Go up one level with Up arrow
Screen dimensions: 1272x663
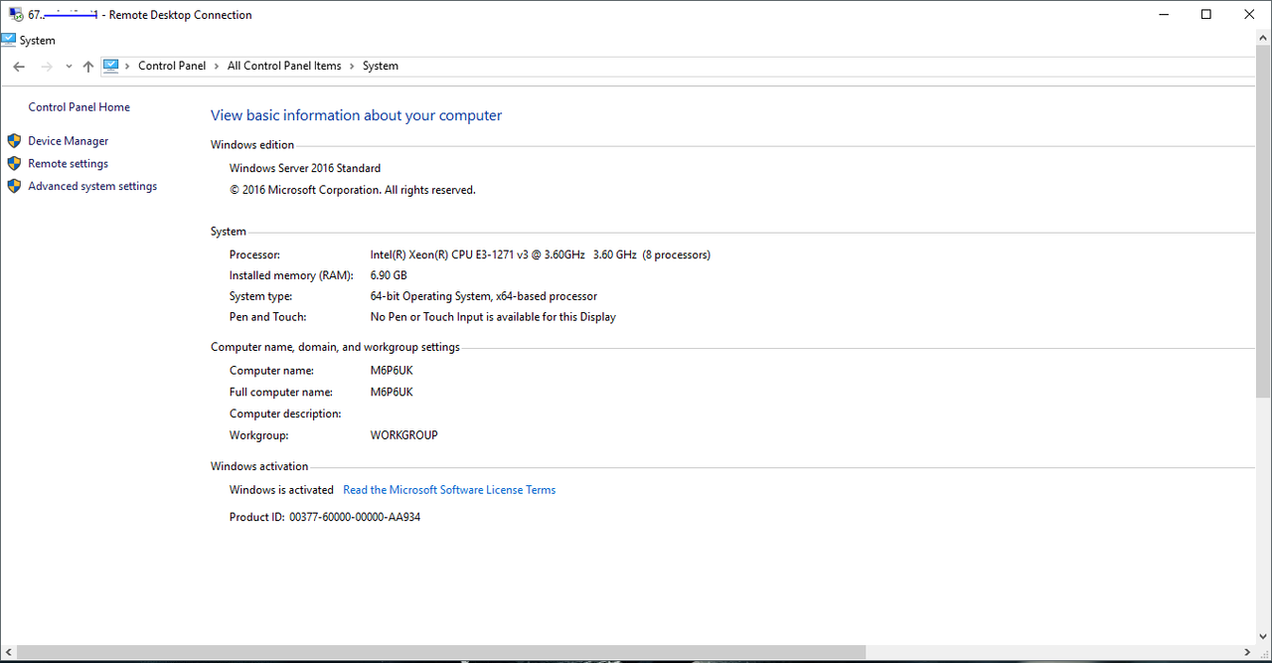(88, 67)
